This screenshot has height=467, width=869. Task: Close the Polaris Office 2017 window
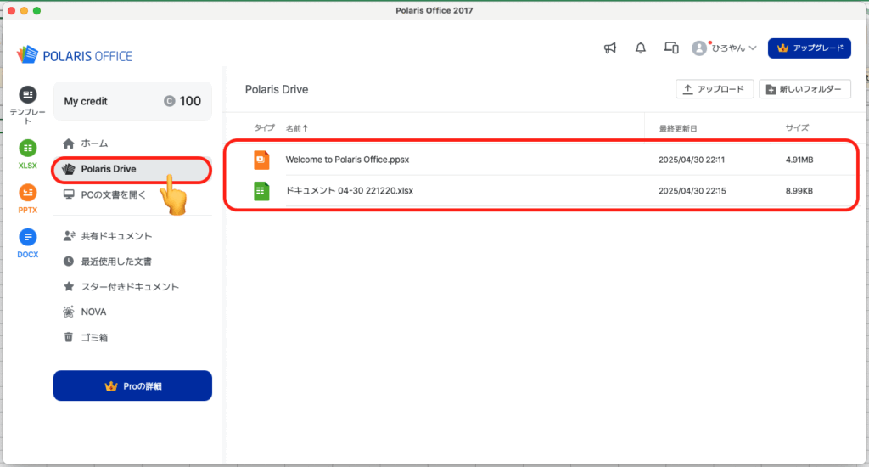pos(11,10)
